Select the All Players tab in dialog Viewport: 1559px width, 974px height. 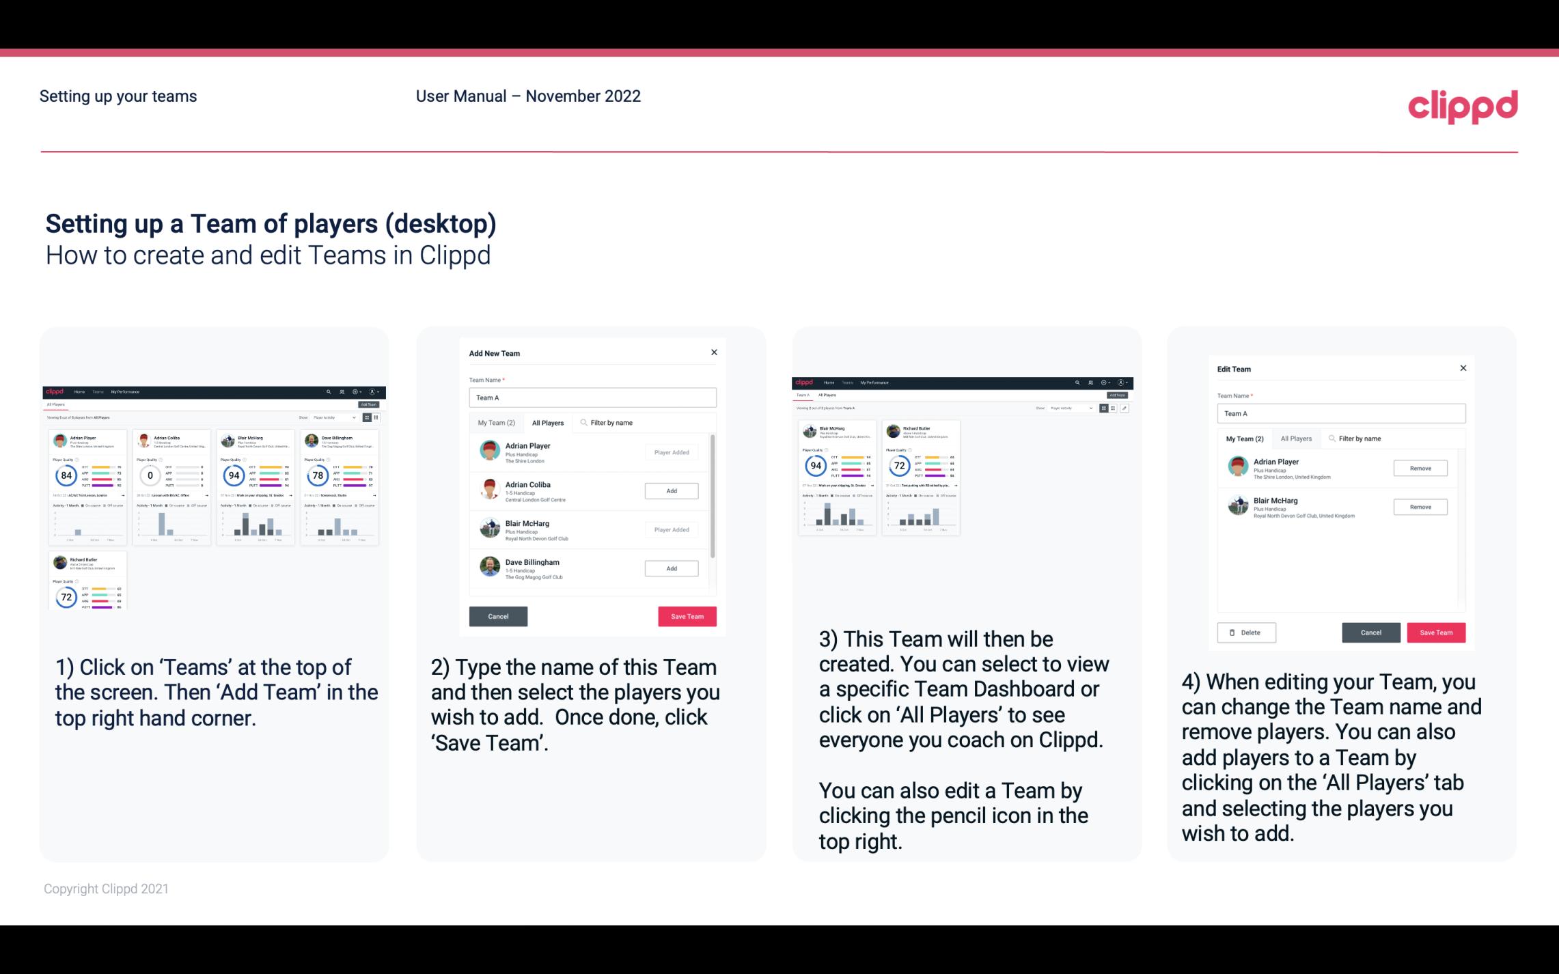(548, 422)
